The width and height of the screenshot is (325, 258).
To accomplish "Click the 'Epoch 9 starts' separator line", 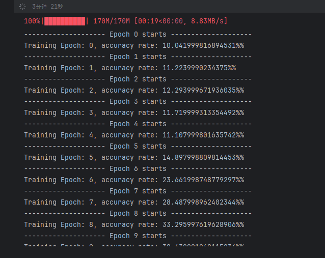I will coord(138,236).
